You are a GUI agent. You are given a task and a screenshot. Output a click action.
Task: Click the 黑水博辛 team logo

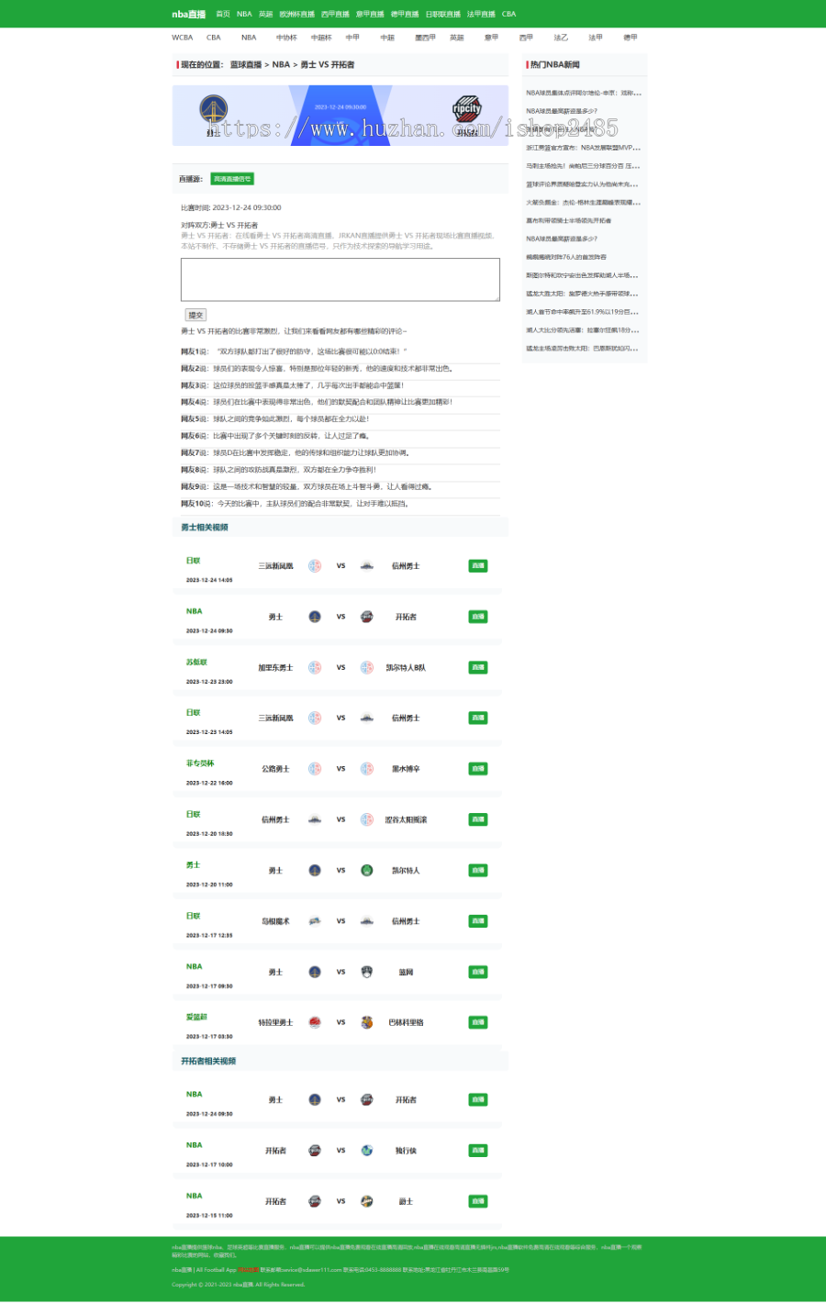(366, 769)
